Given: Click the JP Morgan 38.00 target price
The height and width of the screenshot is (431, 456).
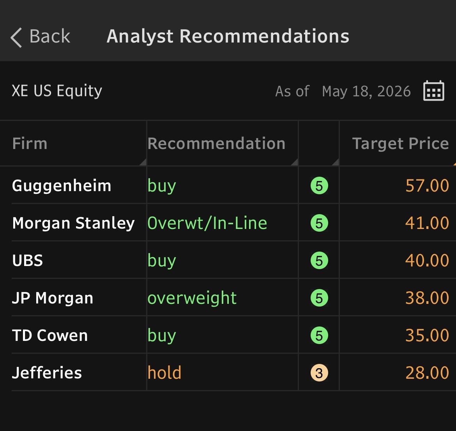Looking at the screenshot, I should 427,298.
